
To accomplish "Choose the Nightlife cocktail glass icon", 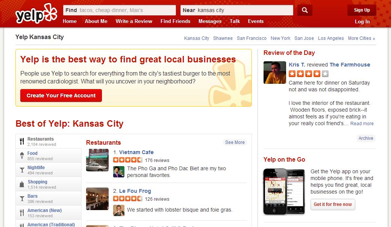I will (x=22, y=170).
